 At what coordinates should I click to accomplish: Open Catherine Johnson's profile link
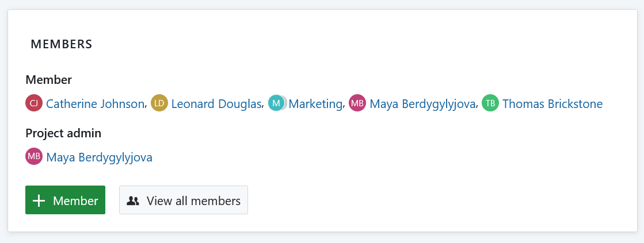(95, 104)
